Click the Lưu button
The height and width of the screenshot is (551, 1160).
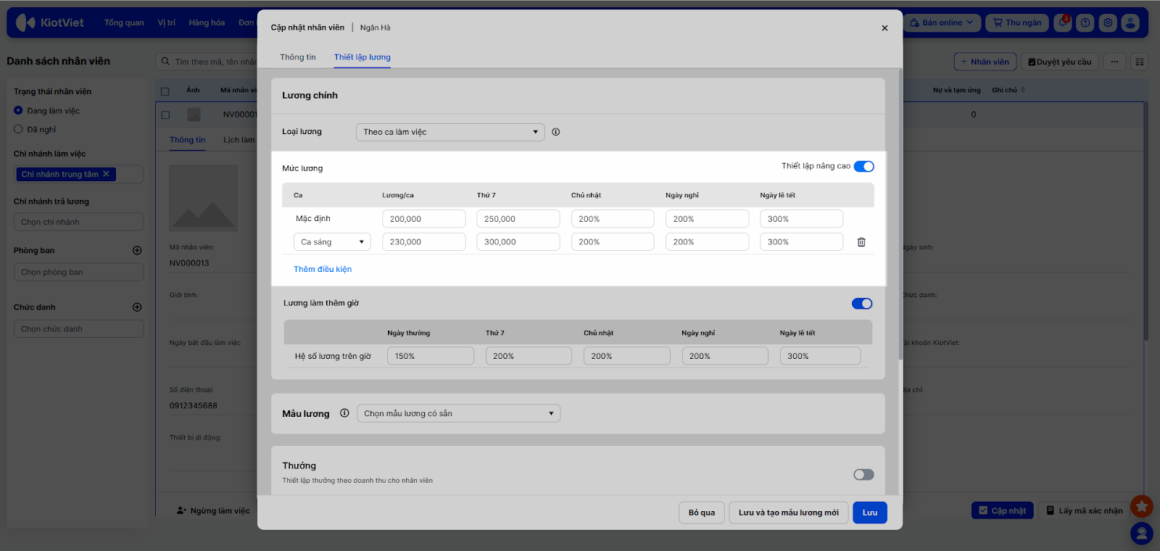869,513
